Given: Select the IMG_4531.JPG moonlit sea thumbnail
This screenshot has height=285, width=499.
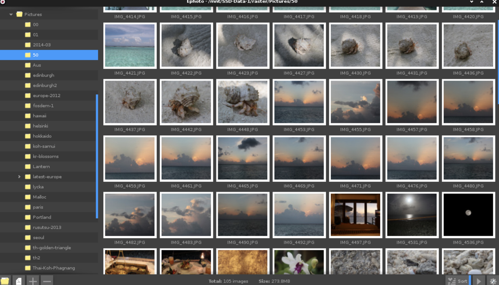Looking at the screenshot, I should (412, 215).
